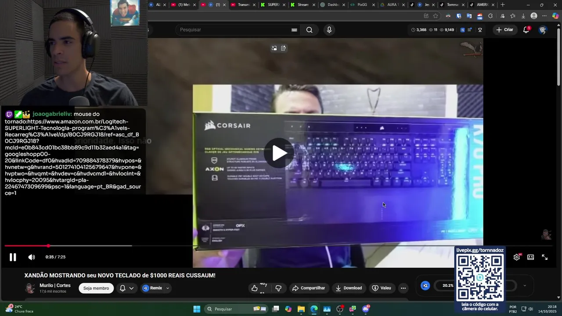562x316 pixels.
Task: Toggle theater mode on the player
Action: (x=530, y=257)
